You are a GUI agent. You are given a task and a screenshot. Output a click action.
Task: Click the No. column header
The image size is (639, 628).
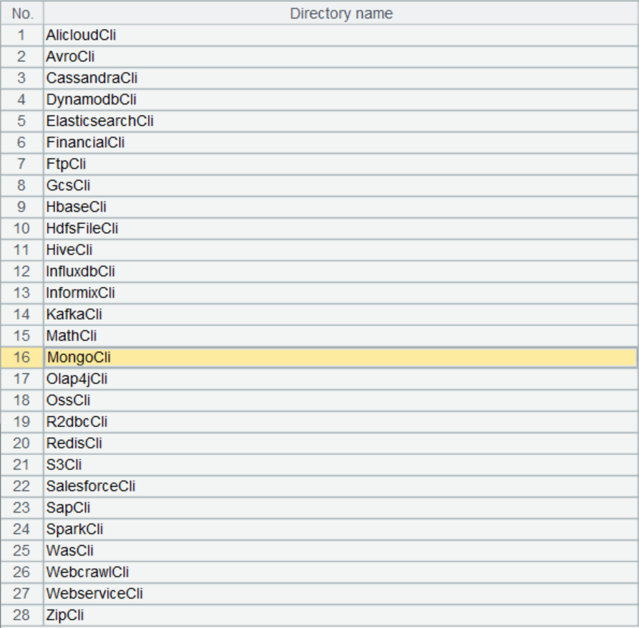22,14
